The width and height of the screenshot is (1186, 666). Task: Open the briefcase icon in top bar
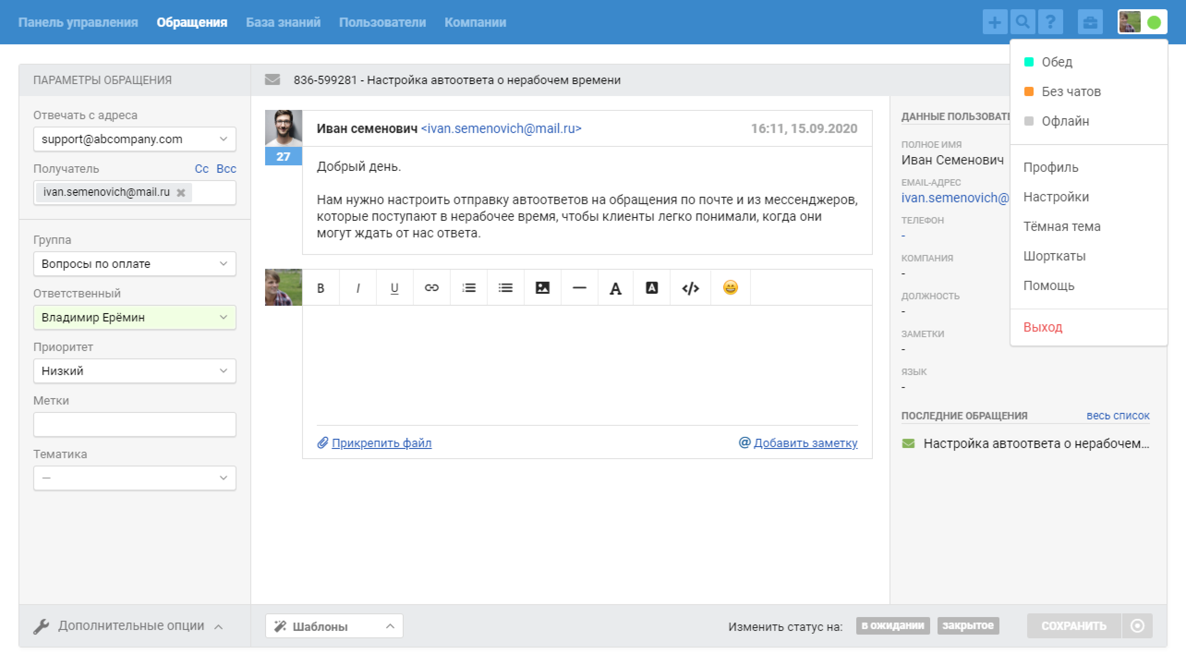click(x=1090, y=22)
